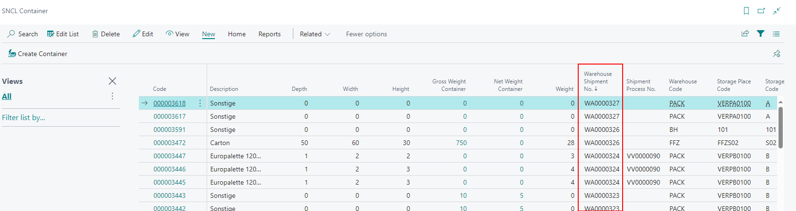Sort by Warehouse Shipment No. column header
This screenshot has height=211, width=796.
pos(597,81)
